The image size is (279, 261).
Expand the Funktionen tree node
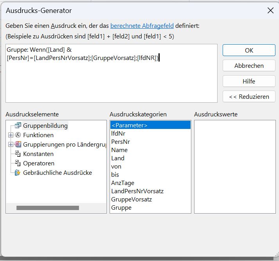10,135
